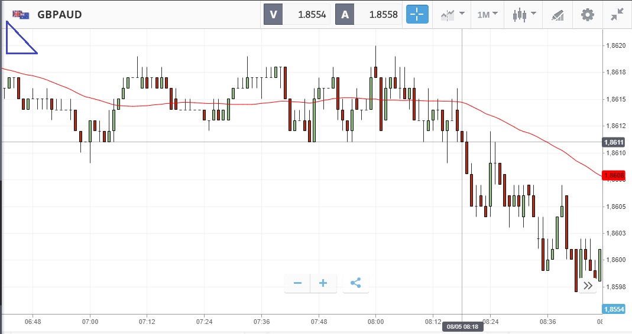This screenshot has width=632, height=334.
Task: Open the 1M timeframe dropdown
Action: pyautogui.click(x=487, y=15)
